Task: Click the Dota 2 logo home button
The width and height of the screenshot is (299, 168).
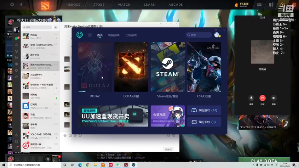Action: click(x=45, y=5)
